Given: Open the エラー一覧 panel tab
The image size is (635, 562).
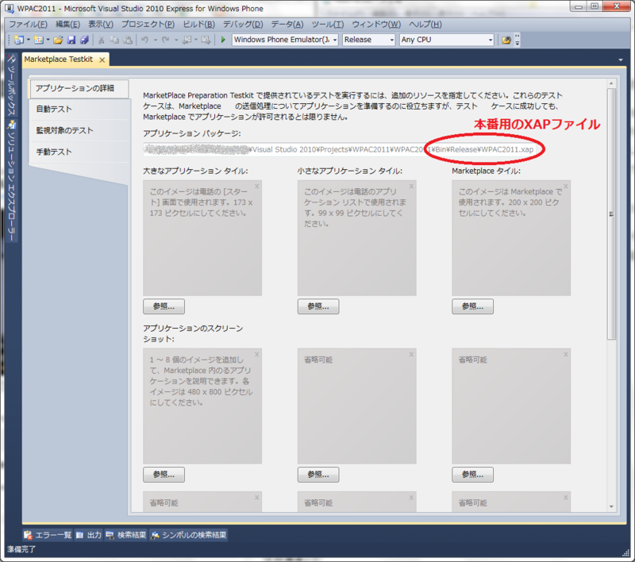Looking at the screenshot, I should [x=48, y=535].
